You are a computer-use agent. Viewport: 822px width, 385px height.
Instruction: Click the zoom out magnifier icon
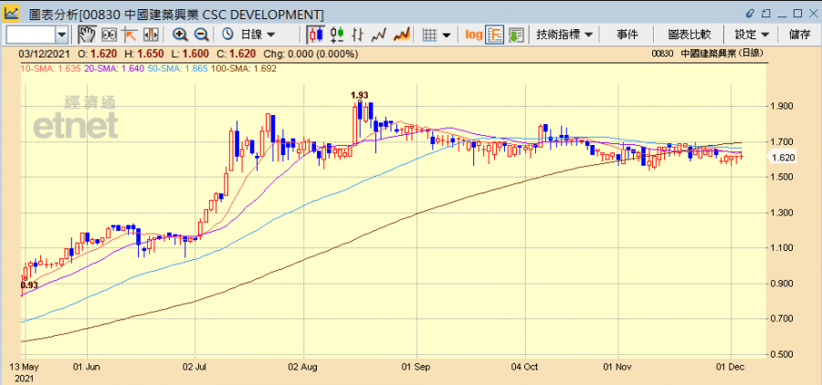tap(201, 35)
